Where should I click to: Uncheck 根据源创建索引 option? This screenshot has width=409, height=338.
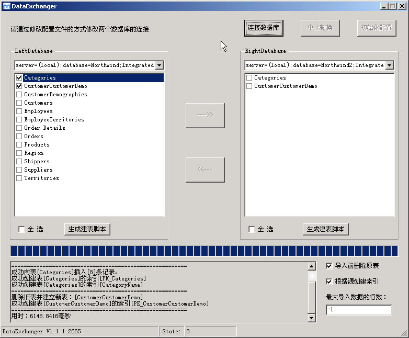[x=329, y=281]
